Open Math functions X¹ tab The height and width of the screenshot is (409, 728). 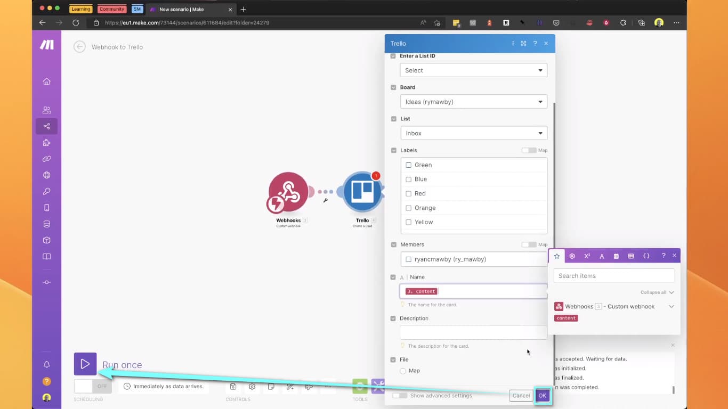pyautogui.click(x=587, y=256)
